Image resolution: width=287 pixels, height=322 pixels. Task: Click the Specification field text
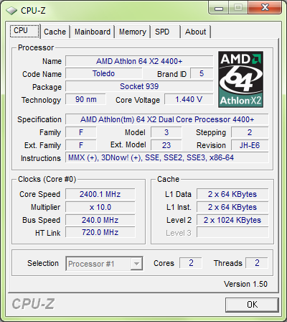(167, 119)
